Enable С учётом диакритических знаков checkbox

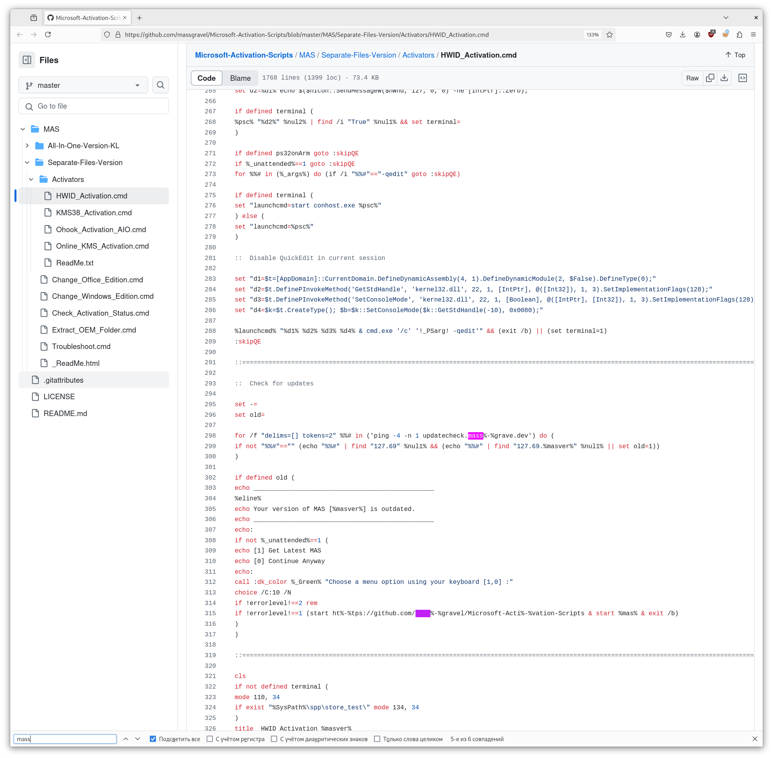pos(274,739)
